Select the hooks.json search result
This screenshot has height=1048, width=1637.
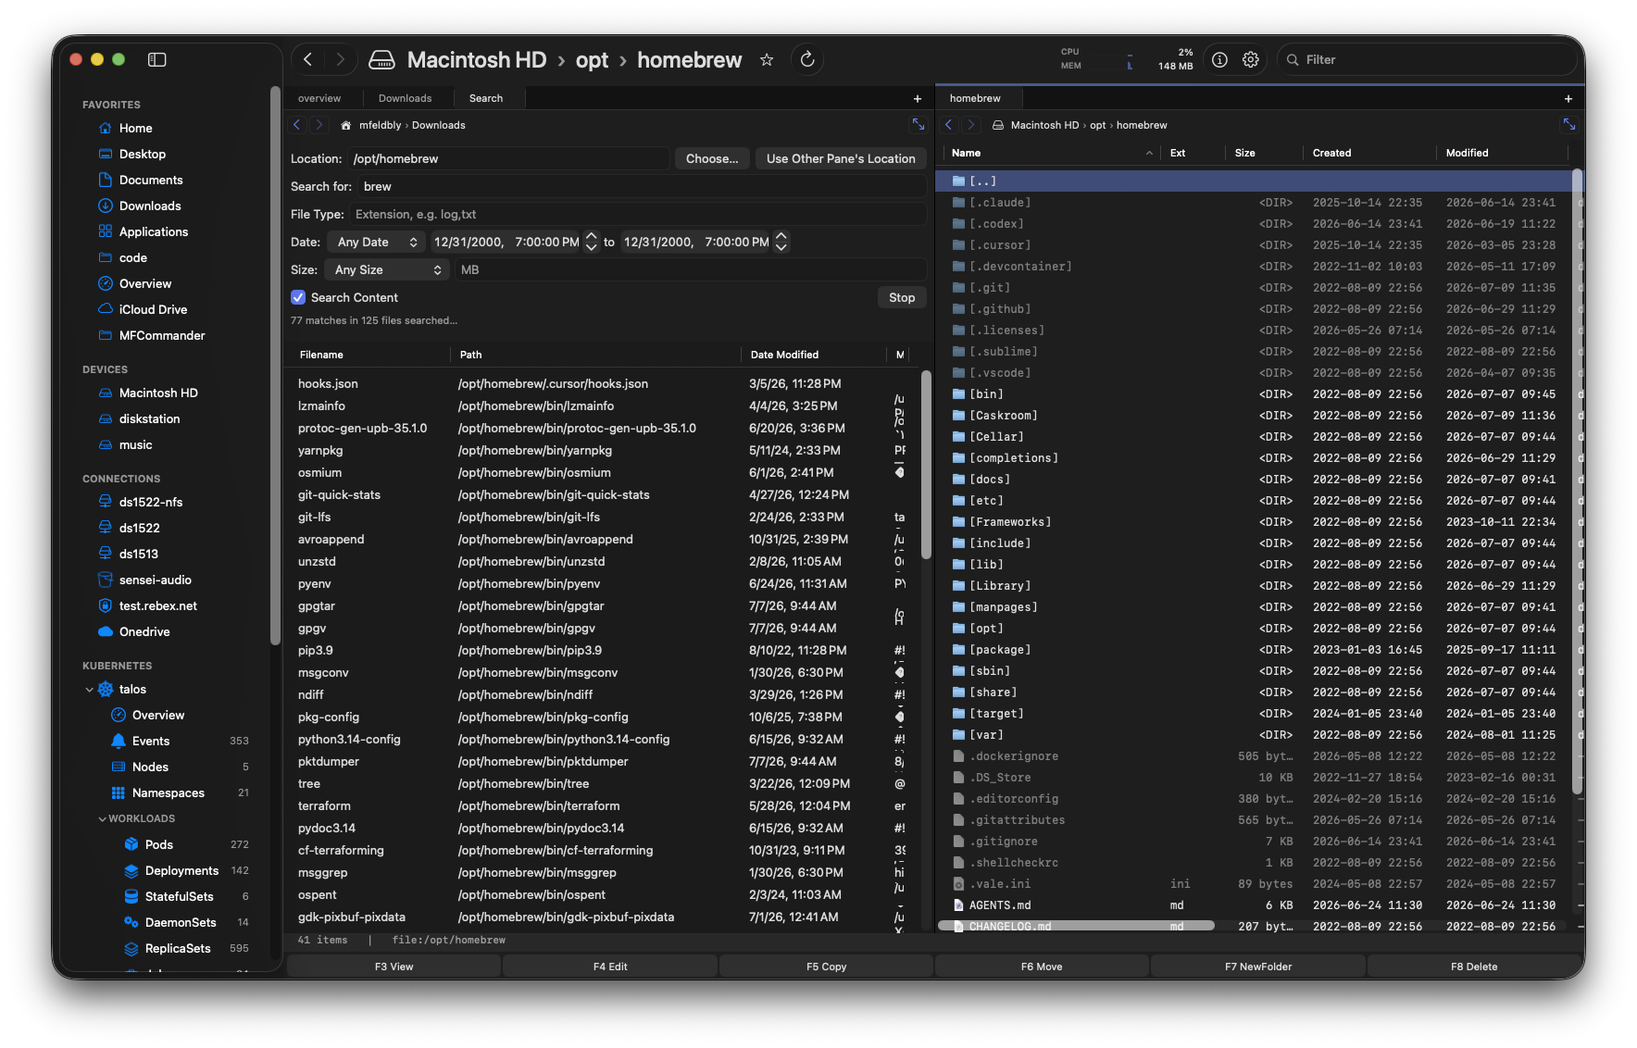click(602, 383)
